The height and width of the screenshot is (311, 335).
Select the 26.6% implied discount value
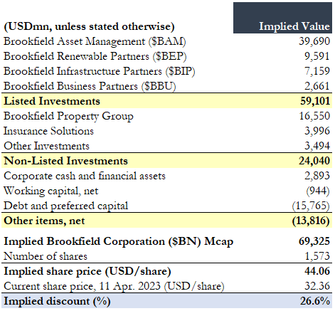coord(315,301)
